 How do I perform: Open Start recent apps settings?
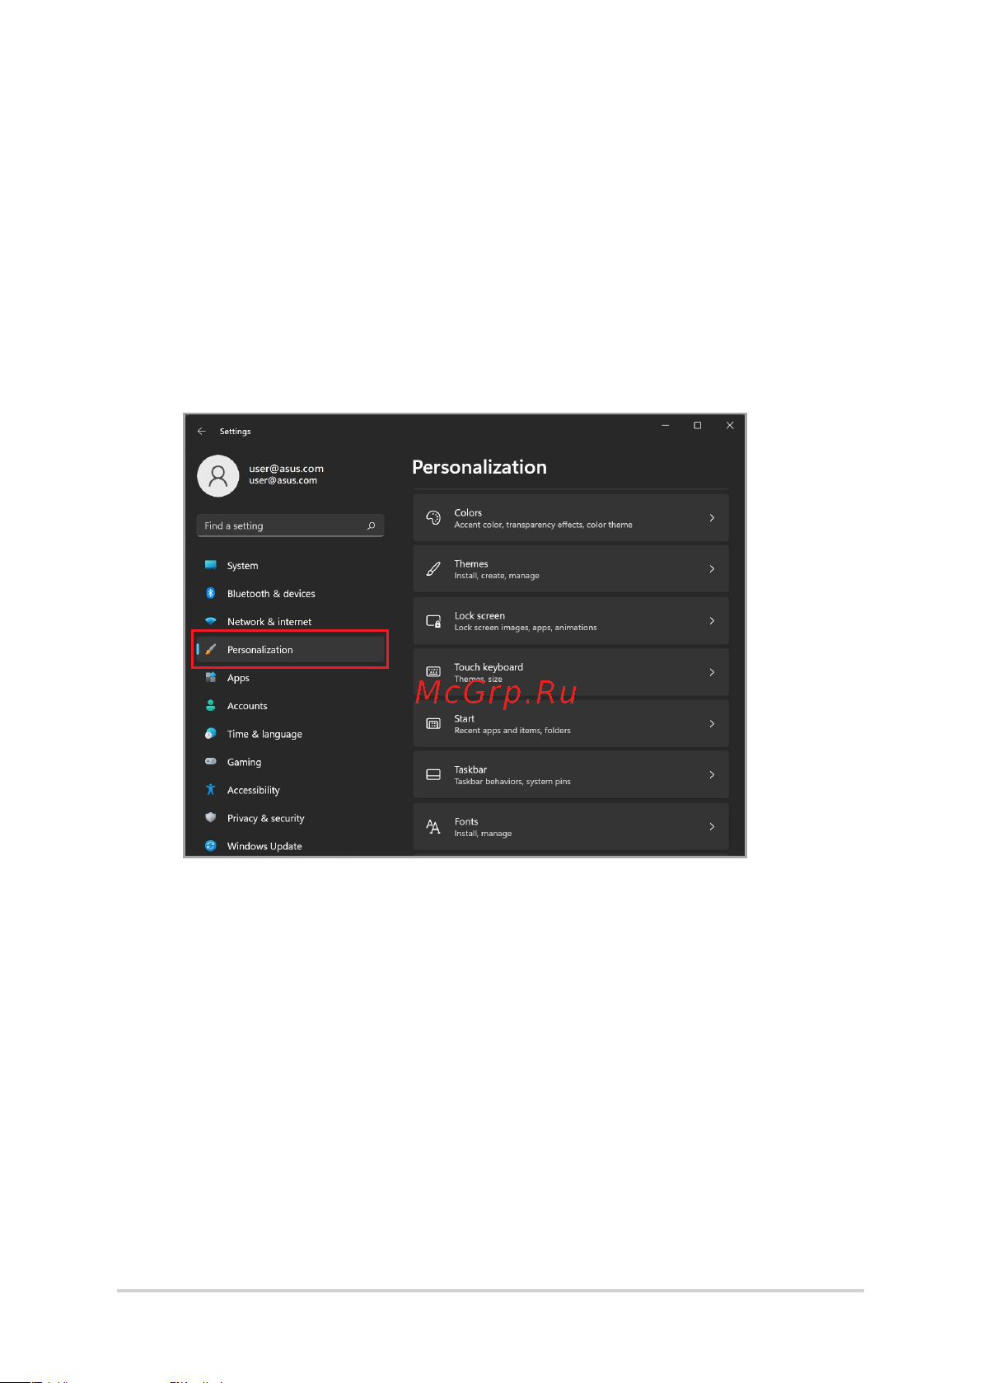[x=571, y=723]
